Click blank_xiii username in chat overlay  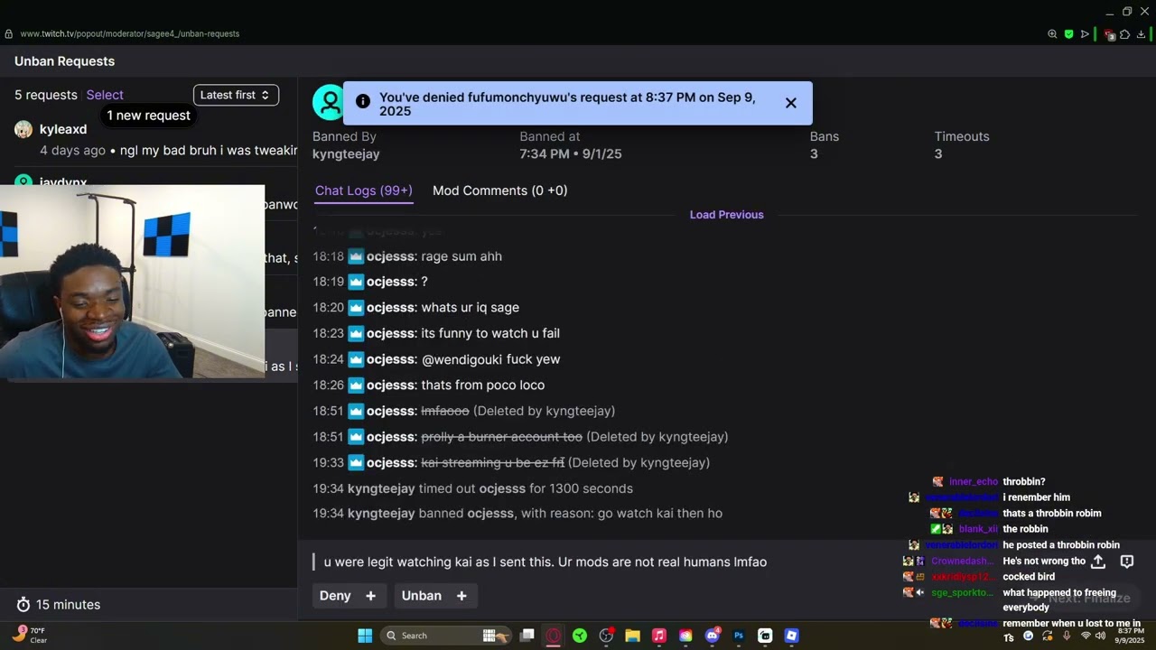coord(979,529)
